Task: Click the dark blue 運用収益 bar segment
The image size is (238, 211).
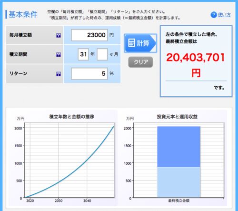Action: click(178, 147)
